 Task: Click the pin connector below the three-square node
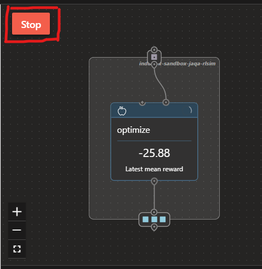tap(154, 227)
